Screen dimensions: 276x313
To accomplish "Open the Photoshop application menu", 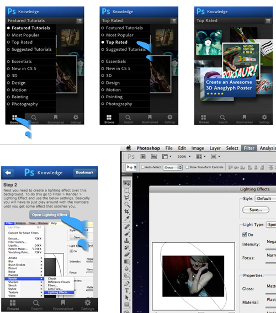I will coord(148,148).
